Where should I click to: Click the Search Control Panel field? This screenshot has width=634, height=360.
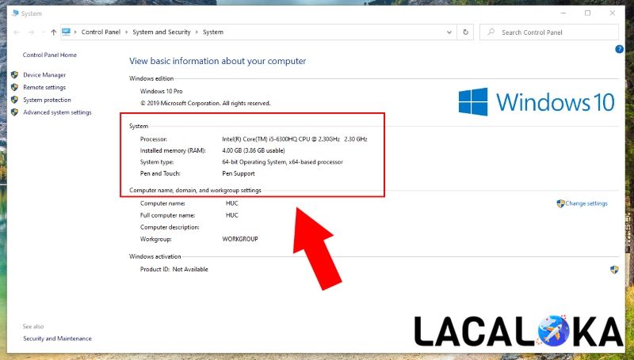pos(548,32)
